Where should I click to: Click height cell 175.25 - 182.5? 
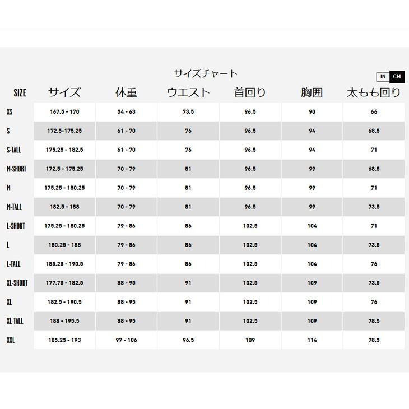[x=64, y=150]
